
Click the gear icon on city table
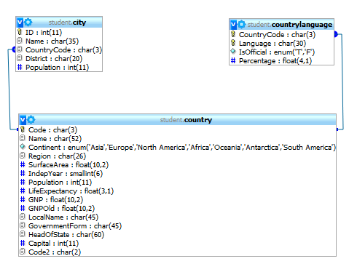28,23
